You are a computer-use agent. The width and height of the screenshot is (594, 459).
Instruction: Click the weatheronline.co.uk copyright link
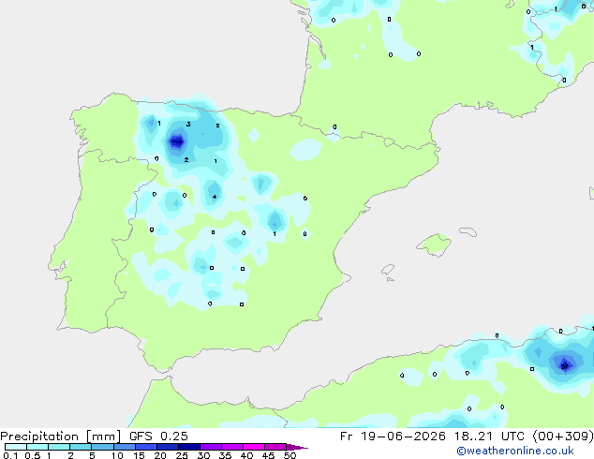515,451
